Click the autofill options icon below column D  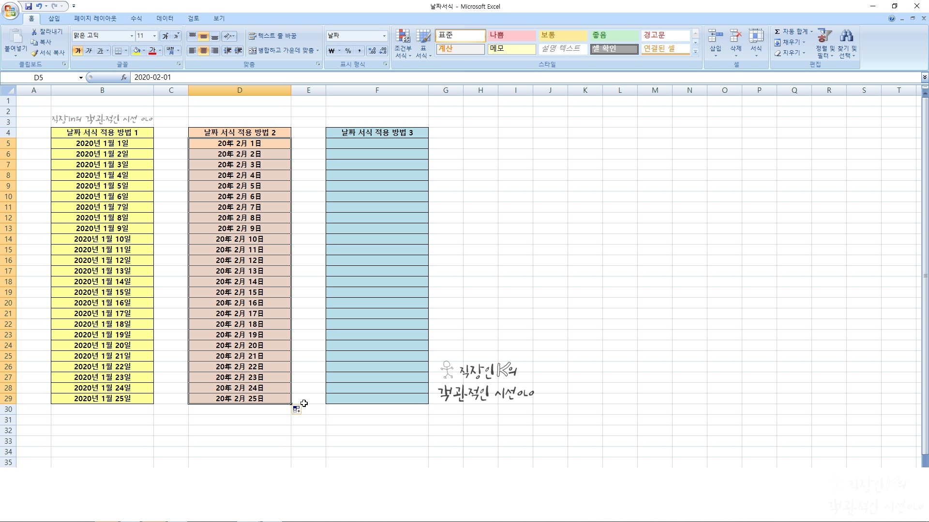pyautogui.click(x=296, y=409)
